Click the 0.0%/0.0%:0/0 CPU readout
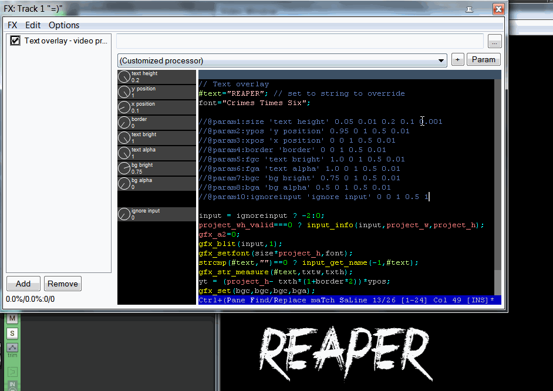553x391 pixels. click(x=31, y=299)
